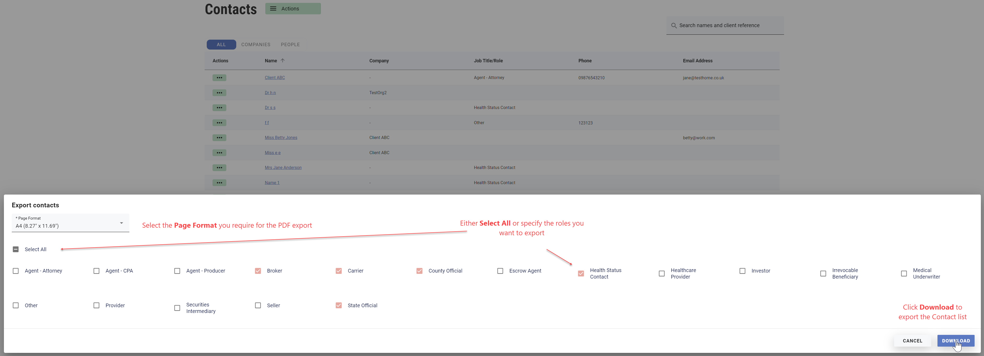This screenshot has width=984, height=356.
Task: Open the three-dot menu for Dr s s row
Action: [219, 107]
